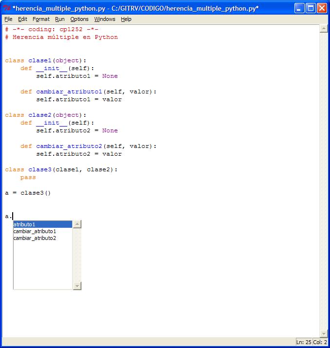
Task: Click the 'self.atributo2 = None' line
Action: coord(77,130)
